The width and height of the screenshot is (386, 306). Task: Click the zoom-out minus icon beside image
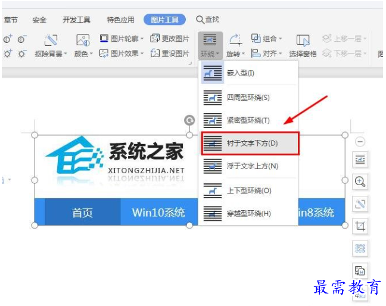coord(360,142)
